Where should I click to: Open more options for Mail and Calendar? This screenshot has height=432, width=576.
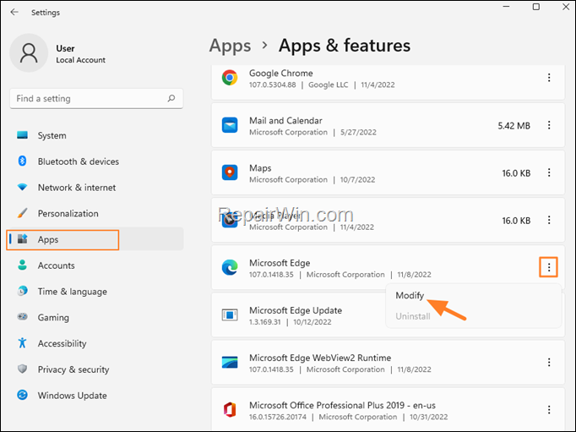[549, 125]
